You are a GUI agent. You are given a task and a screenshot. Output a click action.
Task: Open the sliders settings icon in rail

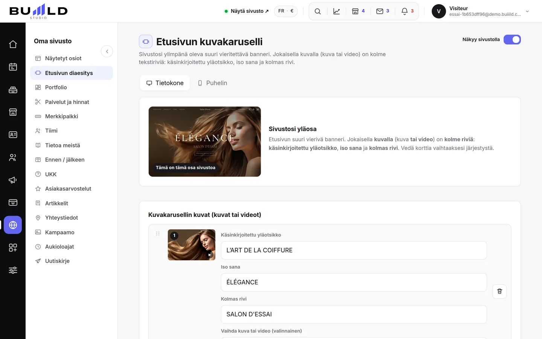(x=13, y=270)
